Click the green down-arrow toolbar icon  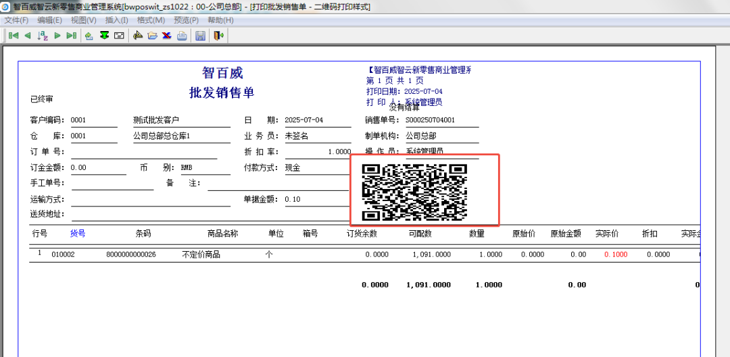pyautogui.click(x=104, y=35)
